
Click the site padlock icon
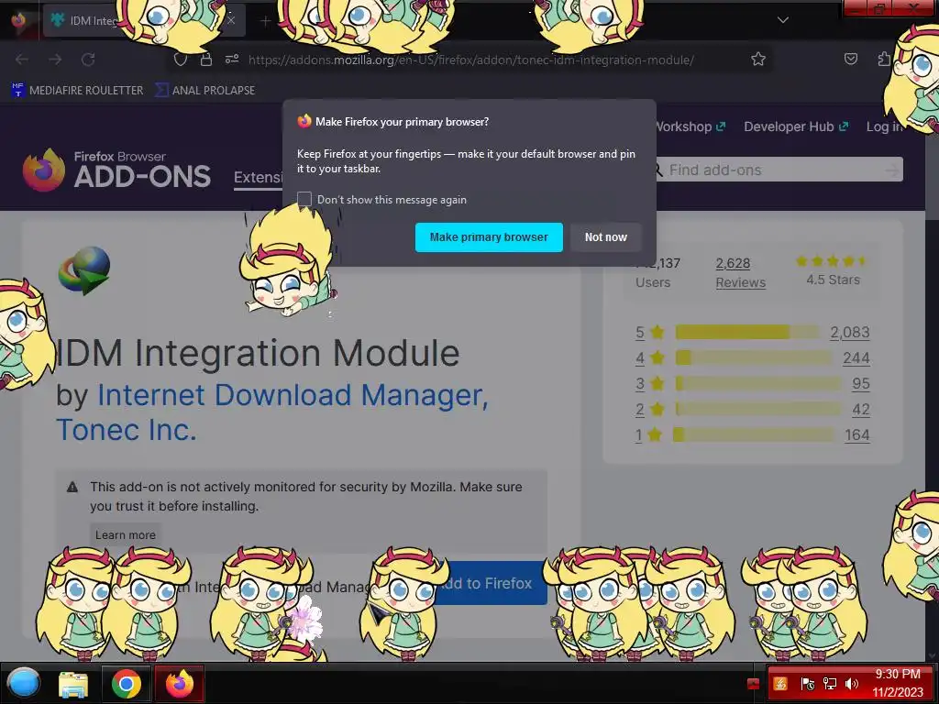coord(206,60)
